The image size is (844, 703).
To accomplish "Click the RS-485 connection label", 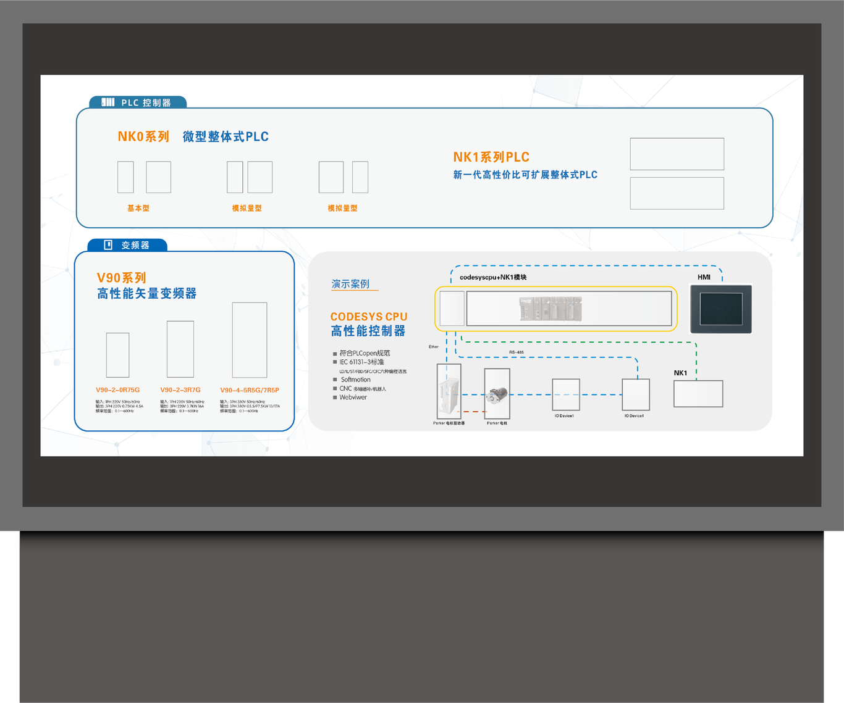I will tap(517, 352).
